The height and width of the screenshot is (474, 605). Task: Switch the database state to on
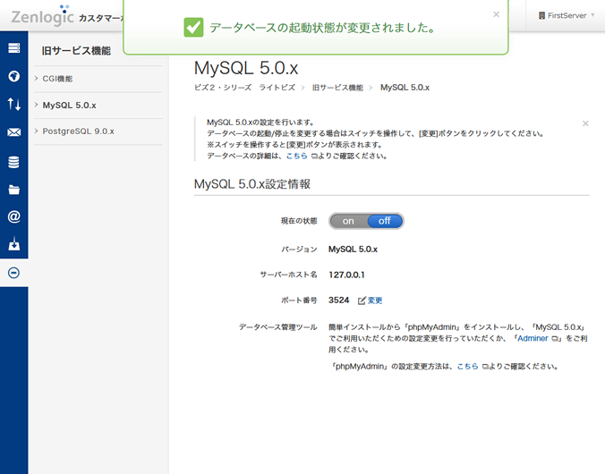(x=348, y=221)
